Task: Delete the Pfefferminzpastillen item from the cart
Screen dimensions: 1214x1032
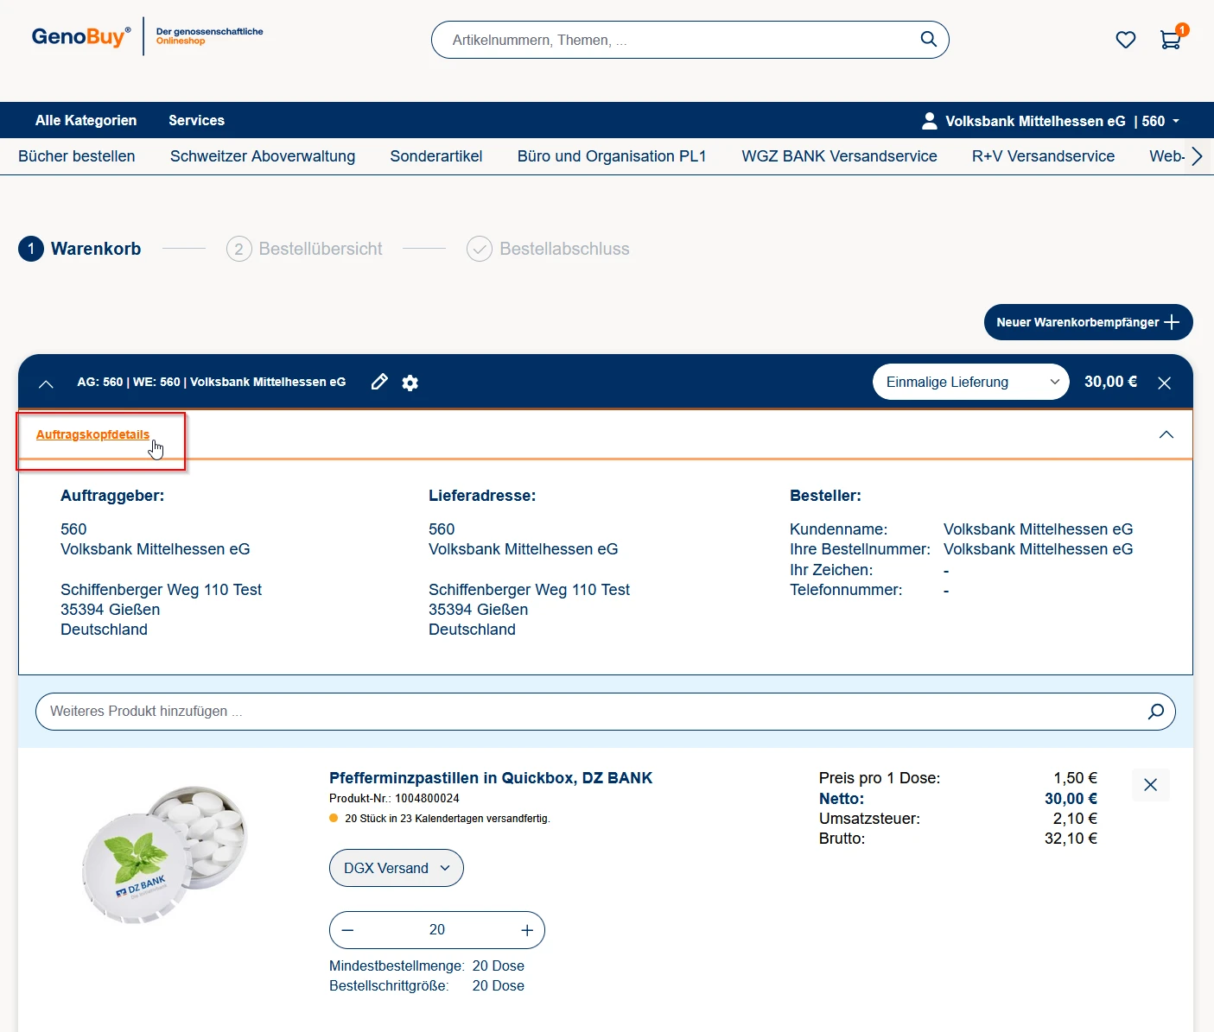Action: click(1150, 785)
